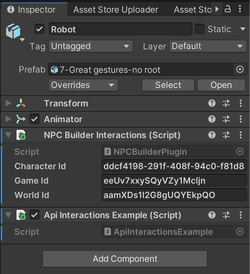This screenshot has height=274, width=250.
Task: Click Animator component preset settings icon
Action: [x=226, y=119]
